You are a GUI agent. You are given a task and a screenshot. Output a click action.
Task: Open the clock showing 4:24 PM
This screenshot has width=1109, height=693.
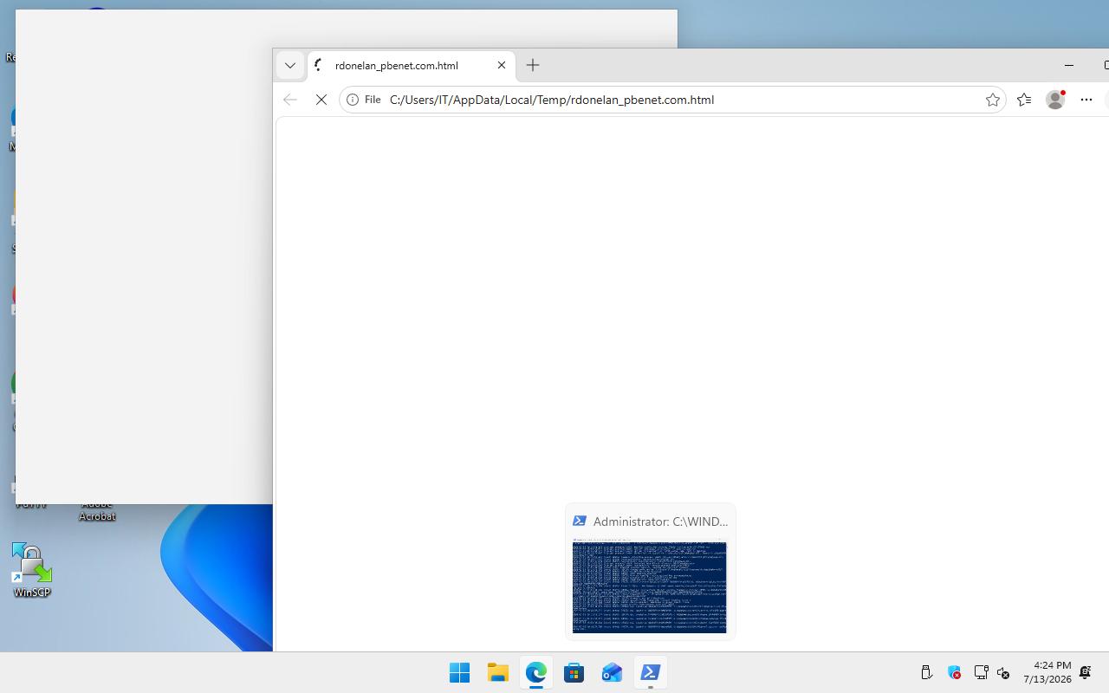tap(1047, 672)
